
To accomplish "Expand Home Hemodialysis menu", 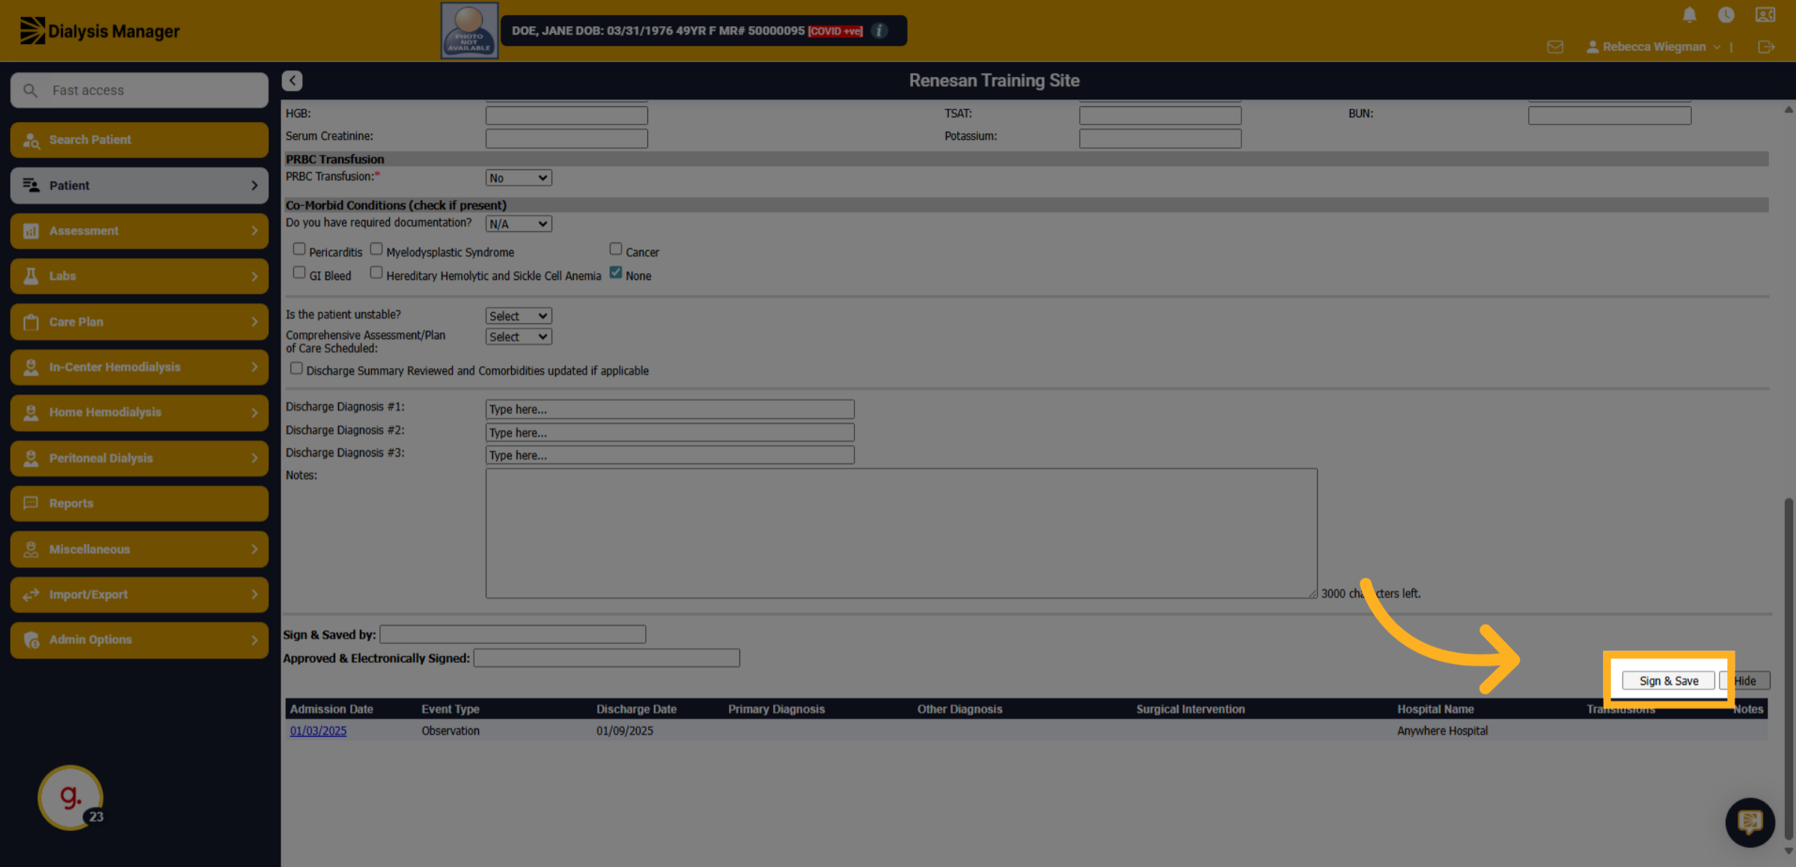I will (139, 412).
